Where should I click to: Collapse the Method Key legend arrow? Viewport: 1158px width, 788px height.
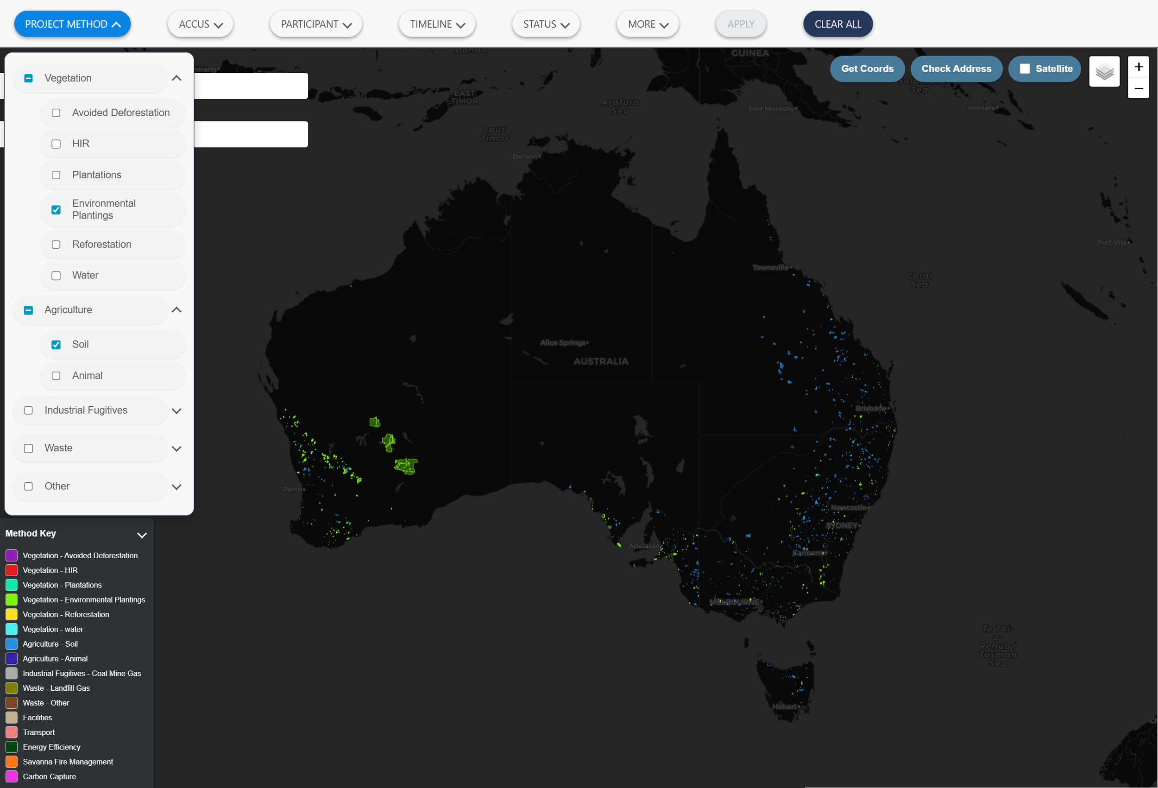point(142,535)
